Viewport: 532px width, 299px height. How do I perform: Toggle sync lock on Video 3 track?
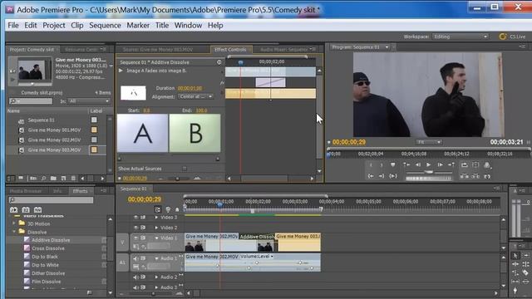tap(143, 218)
